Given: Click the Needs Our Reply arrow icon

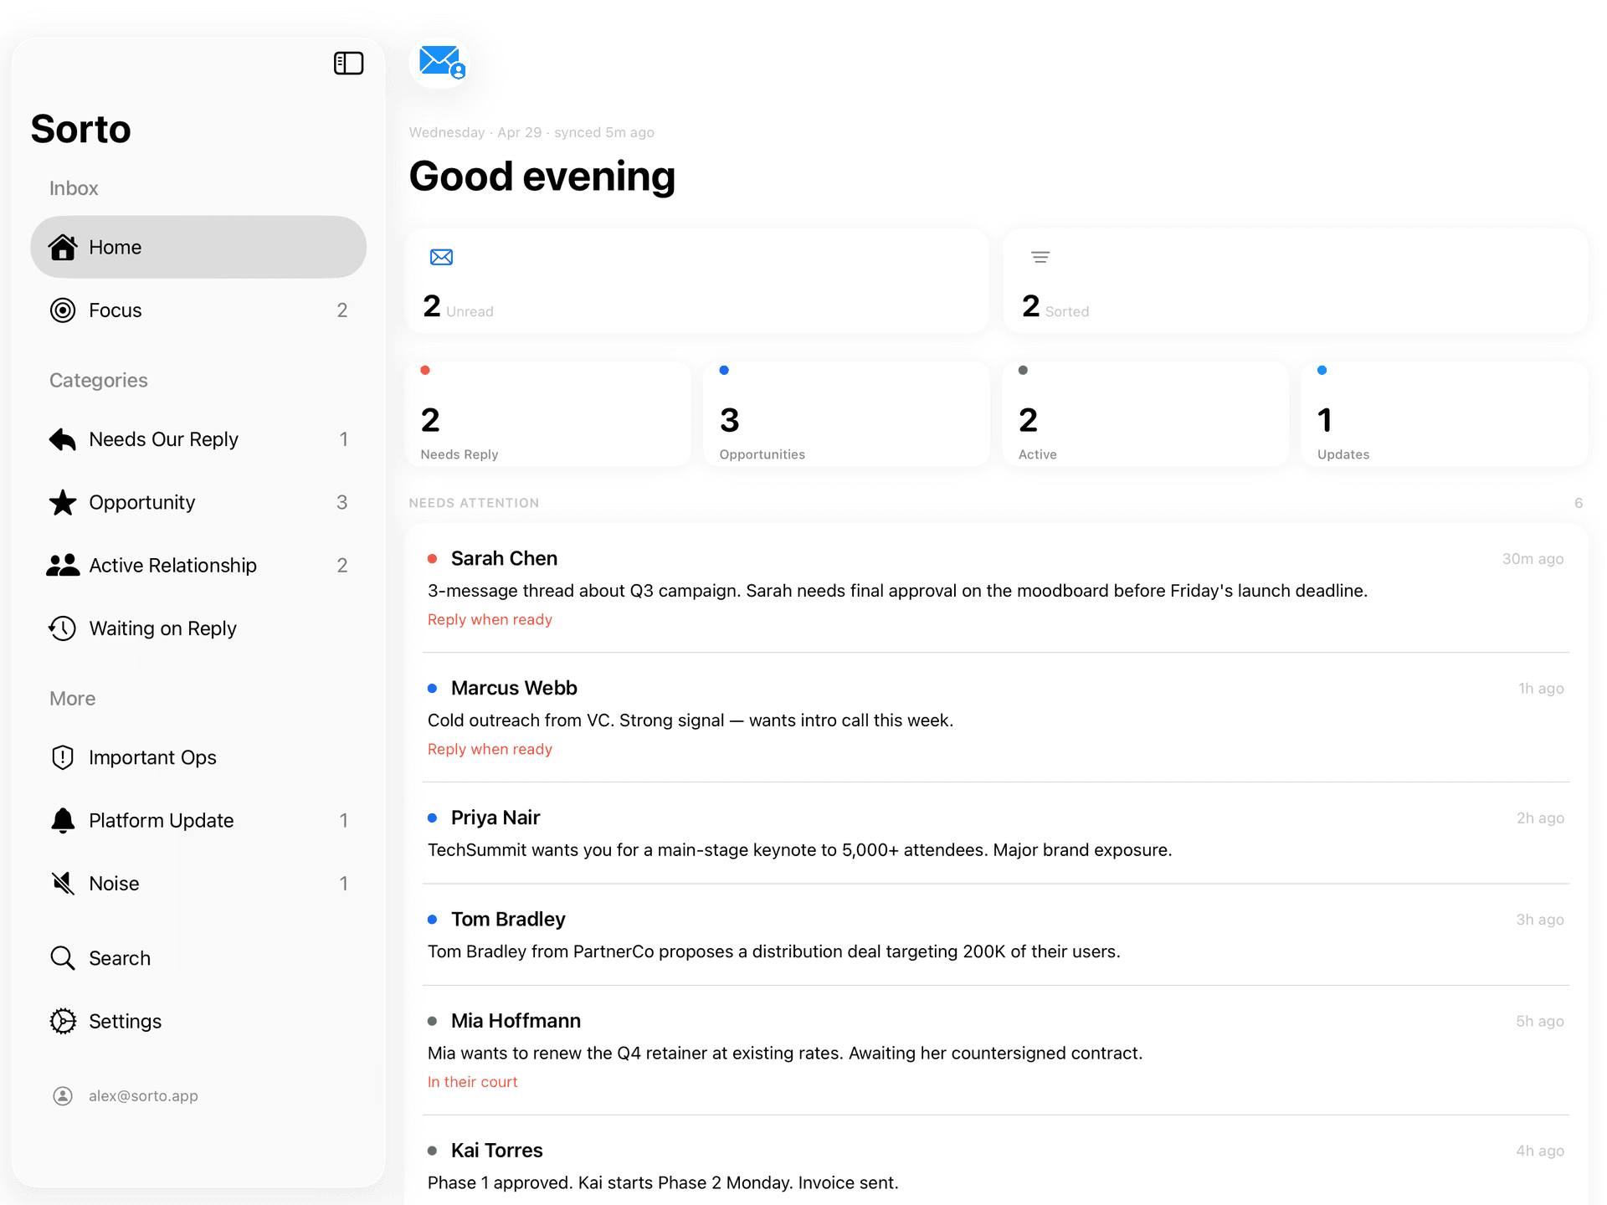Looking at the screenshot, I should [63, 439].
